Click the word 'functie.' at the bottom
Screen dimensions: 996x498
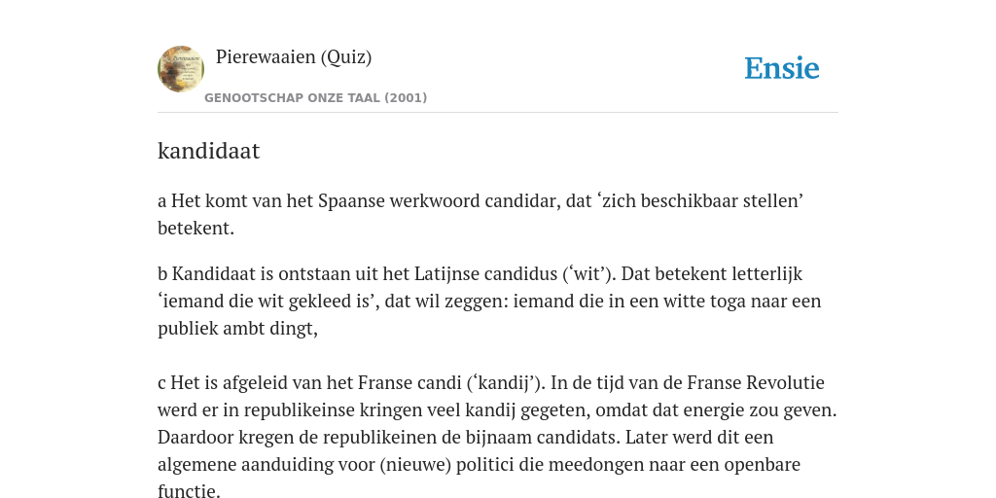(x=190, y=491)
